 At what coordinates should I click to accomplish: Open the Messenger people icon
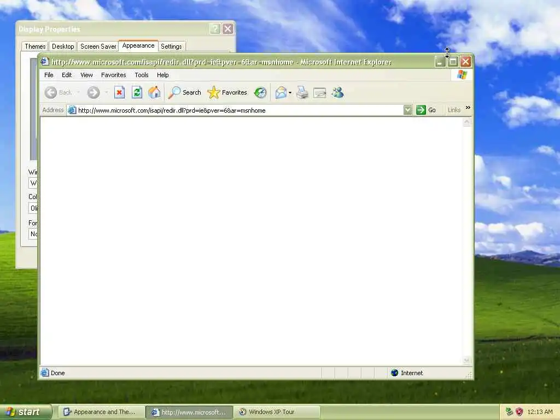[x=337, y=92]
